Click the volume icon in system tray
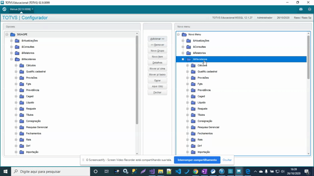The height and width of the screenshot is (176, 314). click(x=283, y=172)
